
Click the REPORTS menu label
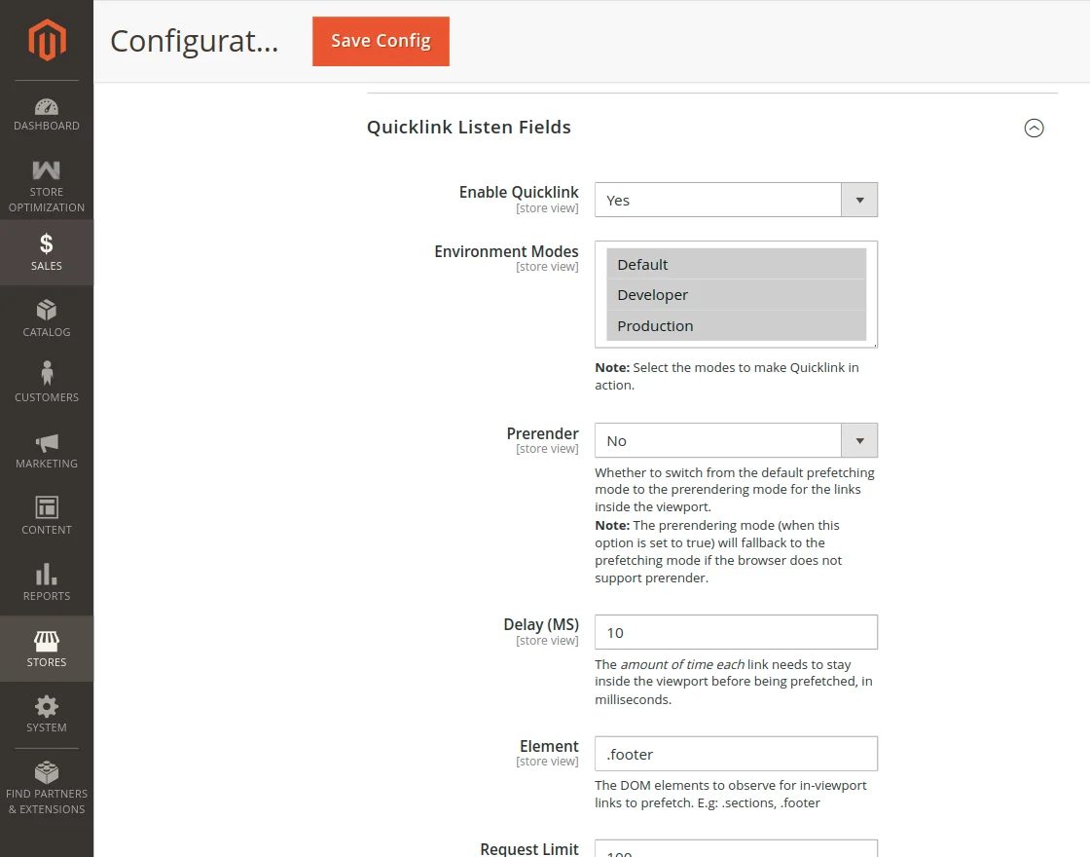pos(47,596)
